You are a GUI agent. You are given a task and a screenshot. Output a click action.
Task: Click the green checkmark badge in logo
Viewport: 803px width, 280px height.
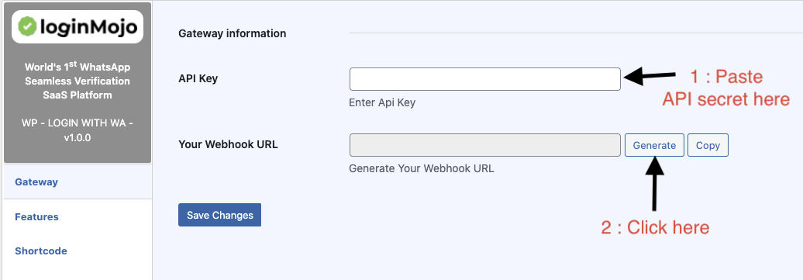27,26
